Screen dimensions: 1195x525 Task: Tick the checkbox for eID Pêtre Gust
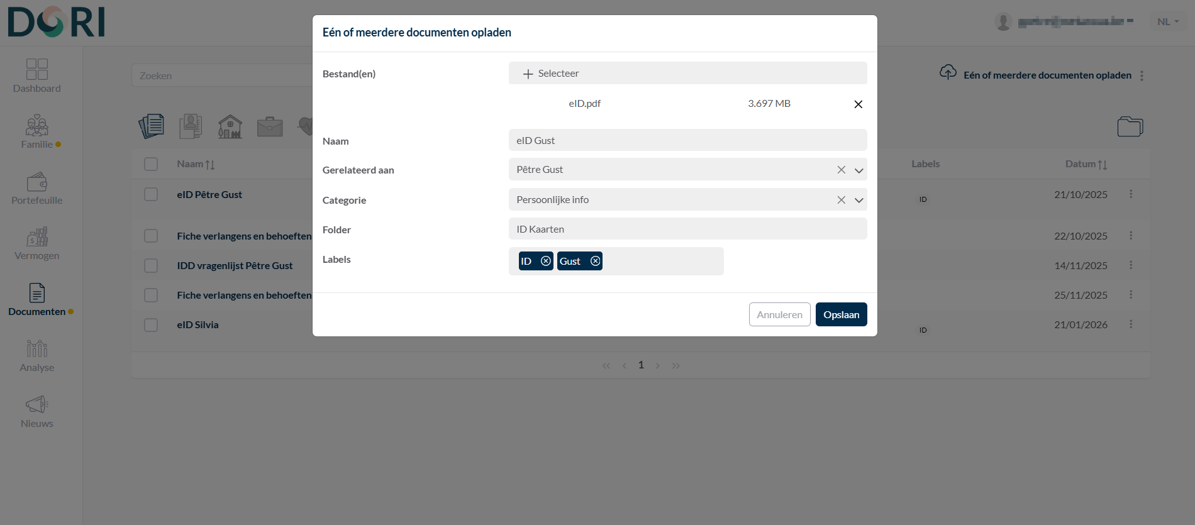click(x=151, y=194)
